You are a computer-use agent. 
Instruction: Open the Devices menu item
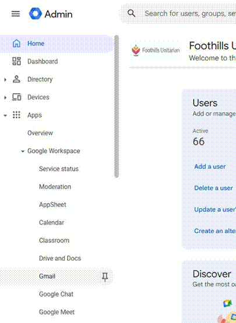(x=38, y=97)
